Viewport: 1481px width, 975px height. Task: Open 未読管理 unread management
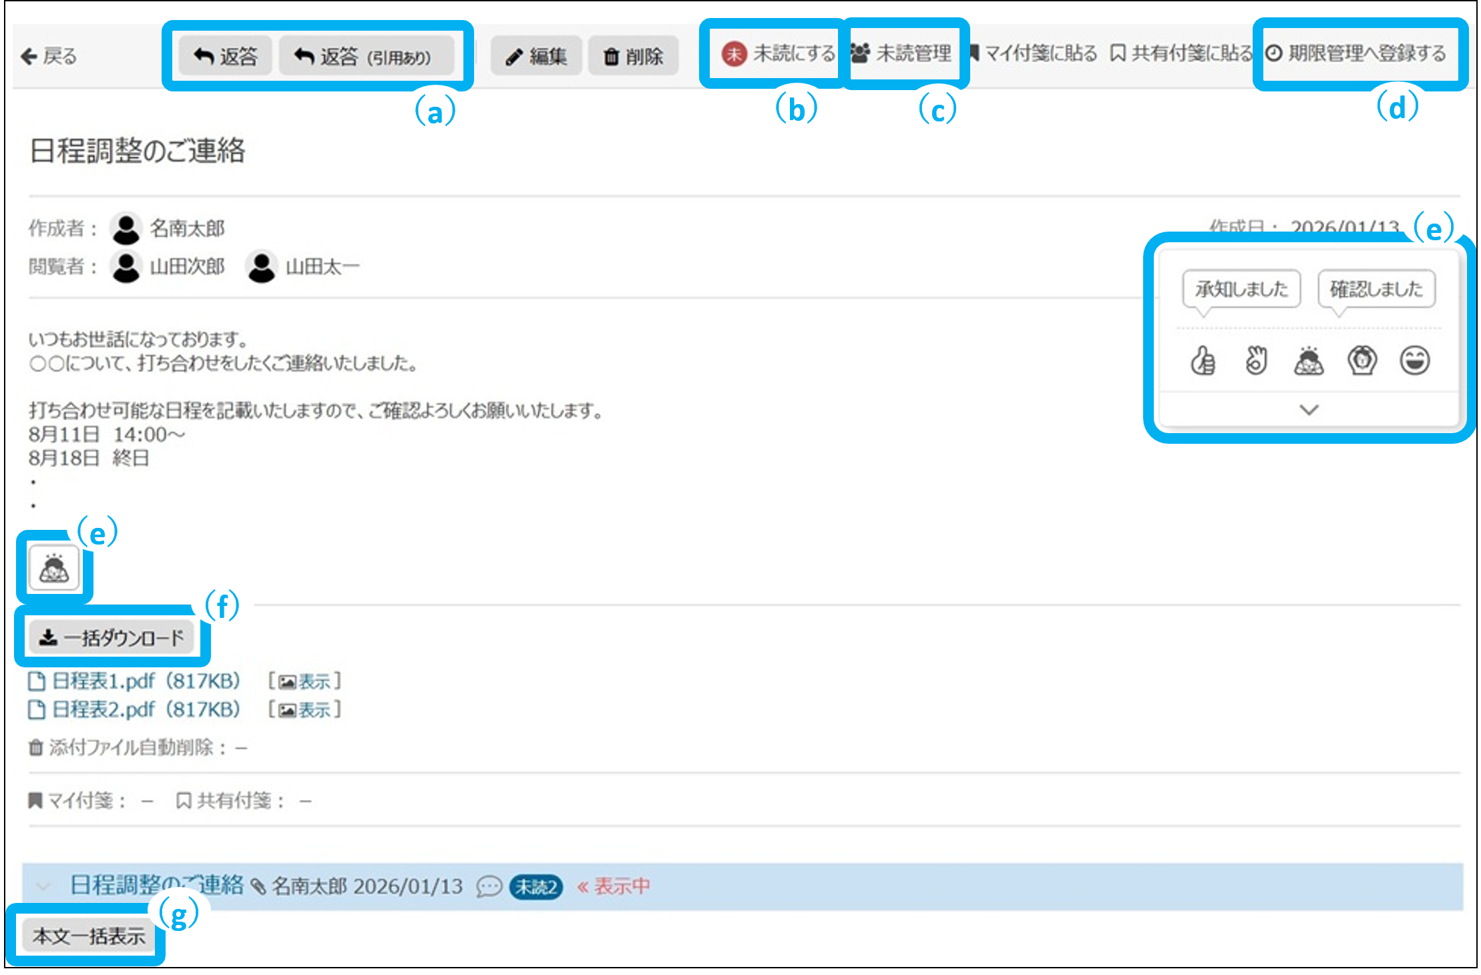coord(901,53)
